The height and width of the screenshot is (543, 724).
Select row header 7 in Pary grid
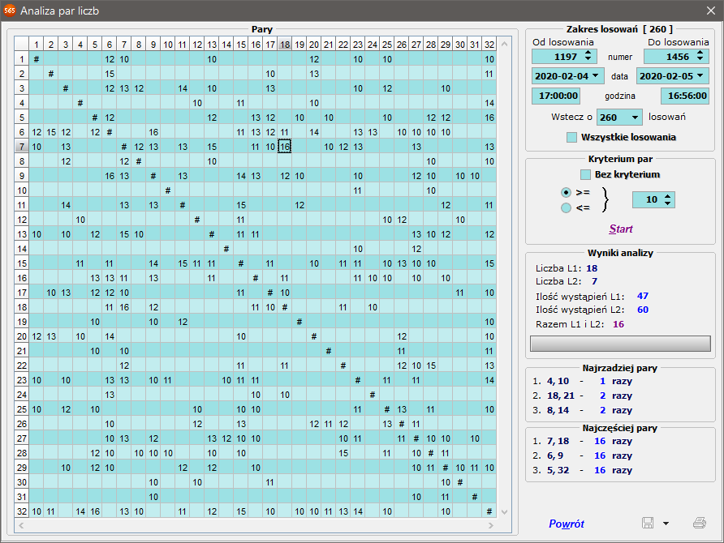22,147
